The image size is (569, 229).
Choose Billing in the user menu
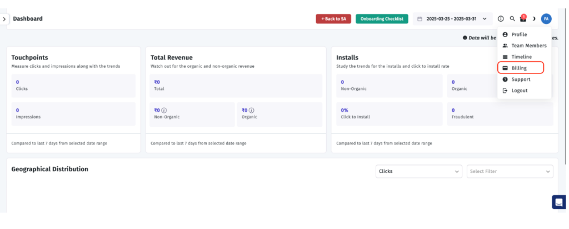(x=521, y=68)
